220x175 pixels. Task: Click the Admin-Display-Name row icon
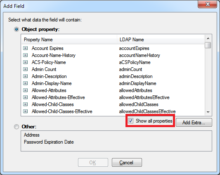click(25, 83)
